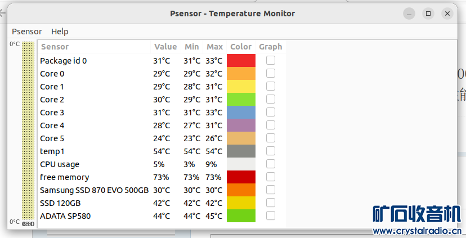466x238 pixels.
Task: Select the Samsung SSD 870 EVO 500GB row
Action: point(94,190)
